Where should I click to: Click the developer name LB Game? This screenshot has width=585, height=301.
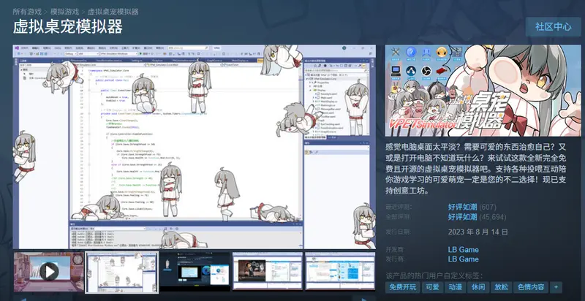[463, 249]
